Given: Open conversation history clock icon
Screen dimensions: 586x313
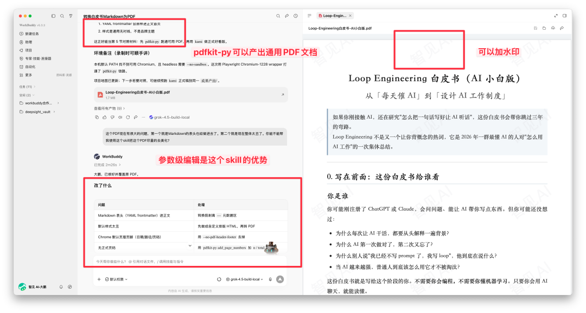Looking at the screenshot, I should coord(296,16).
